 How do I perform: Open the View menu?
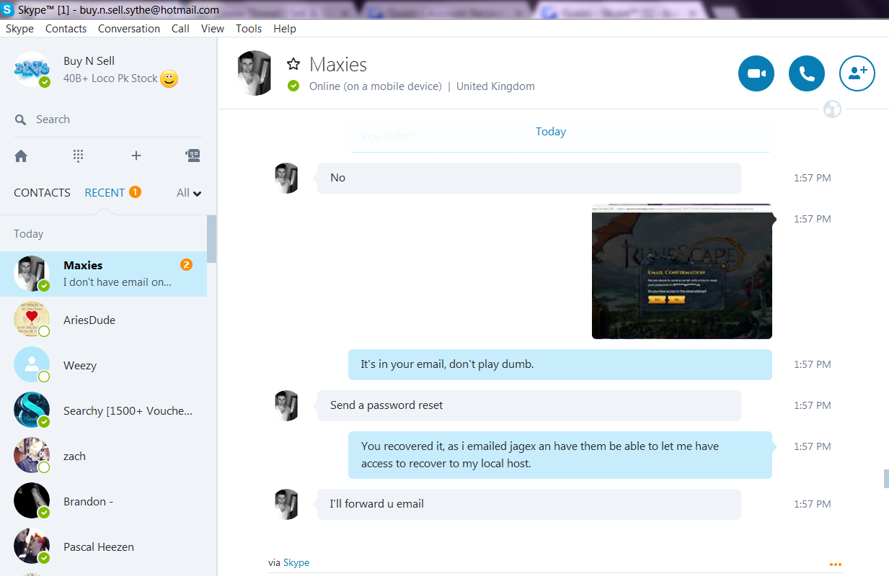(x=213, y=29)
